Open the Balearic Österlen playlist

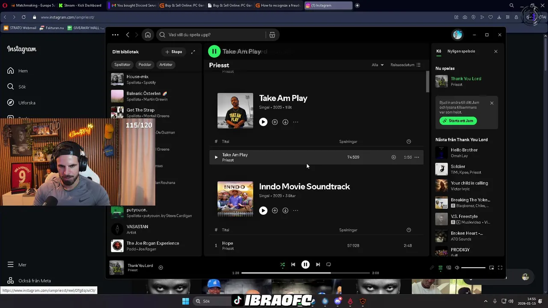[x=155, y=96]
